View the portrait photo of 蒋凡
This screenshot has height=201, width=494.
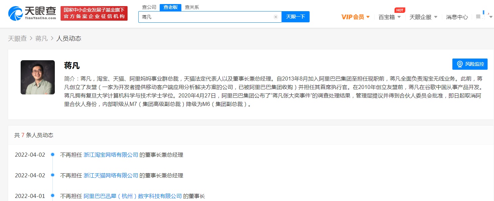tap(38, 77)
